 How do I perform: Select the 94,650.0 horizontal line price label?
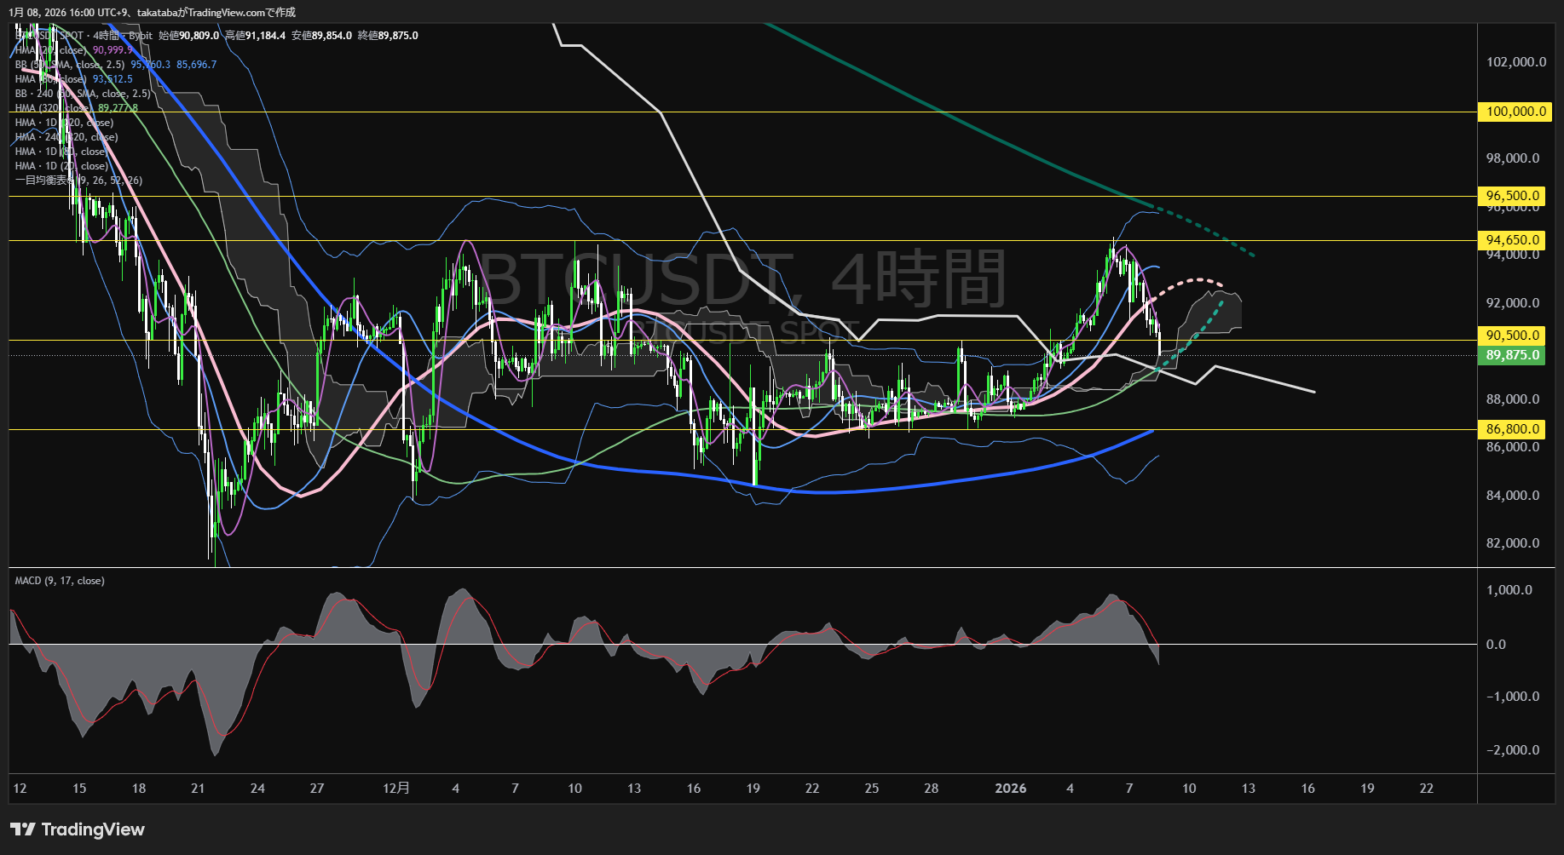click(x=1513, y=240)
